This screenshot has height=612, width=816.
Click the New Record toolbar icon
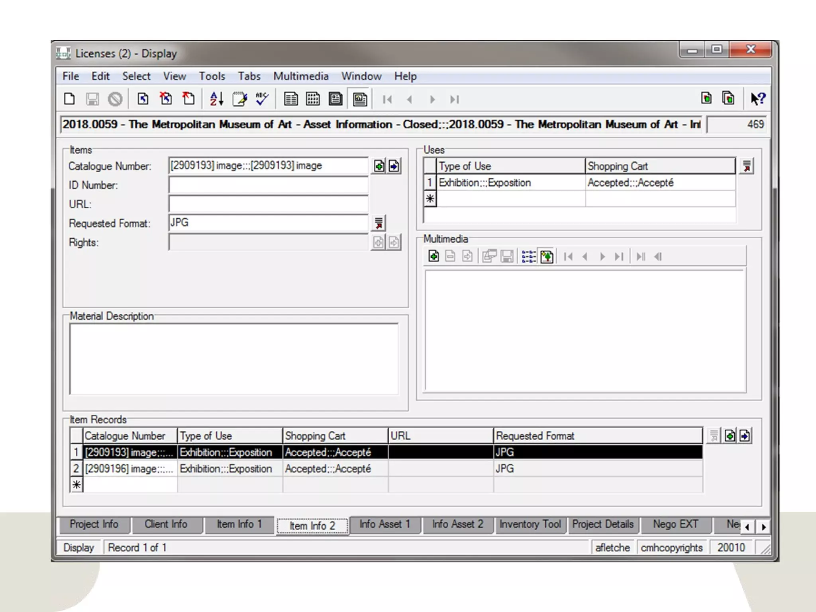(69, 99)
